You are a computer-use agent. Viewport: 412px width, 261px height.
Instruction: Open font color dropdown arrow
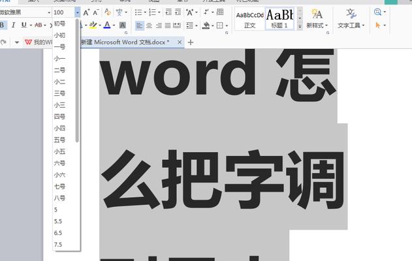(114, 25)
